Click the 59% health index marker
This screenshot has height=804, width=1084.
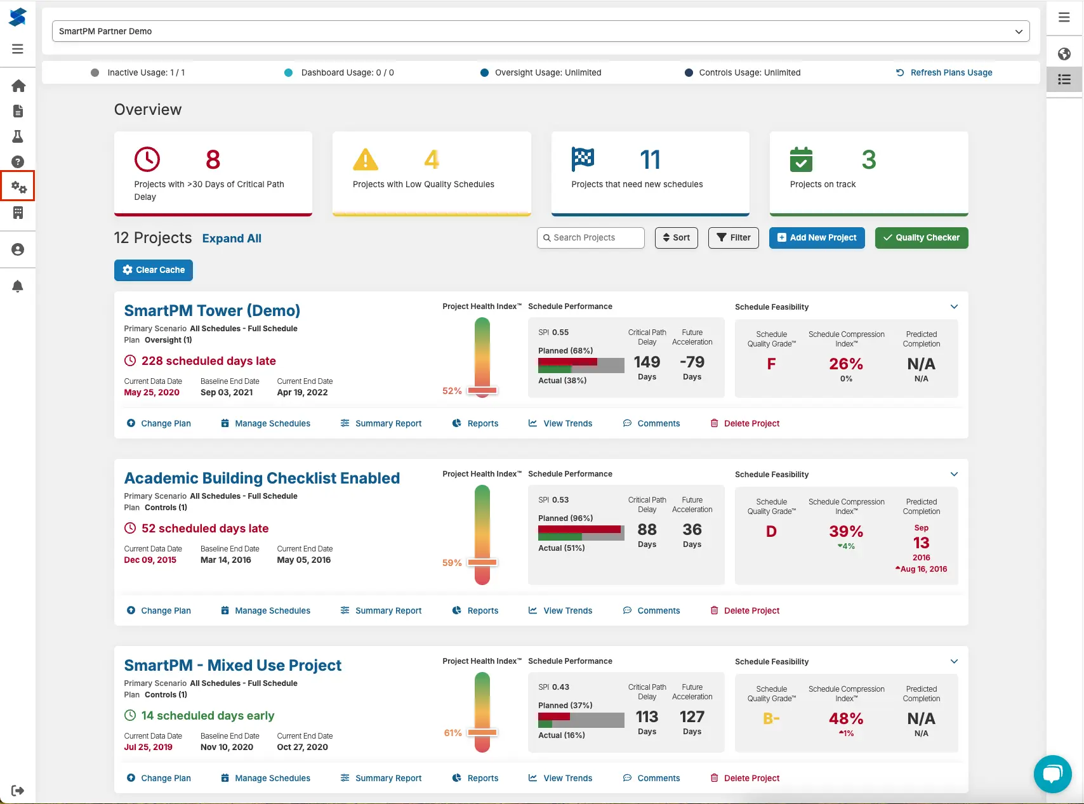click(x=482, y=562)
